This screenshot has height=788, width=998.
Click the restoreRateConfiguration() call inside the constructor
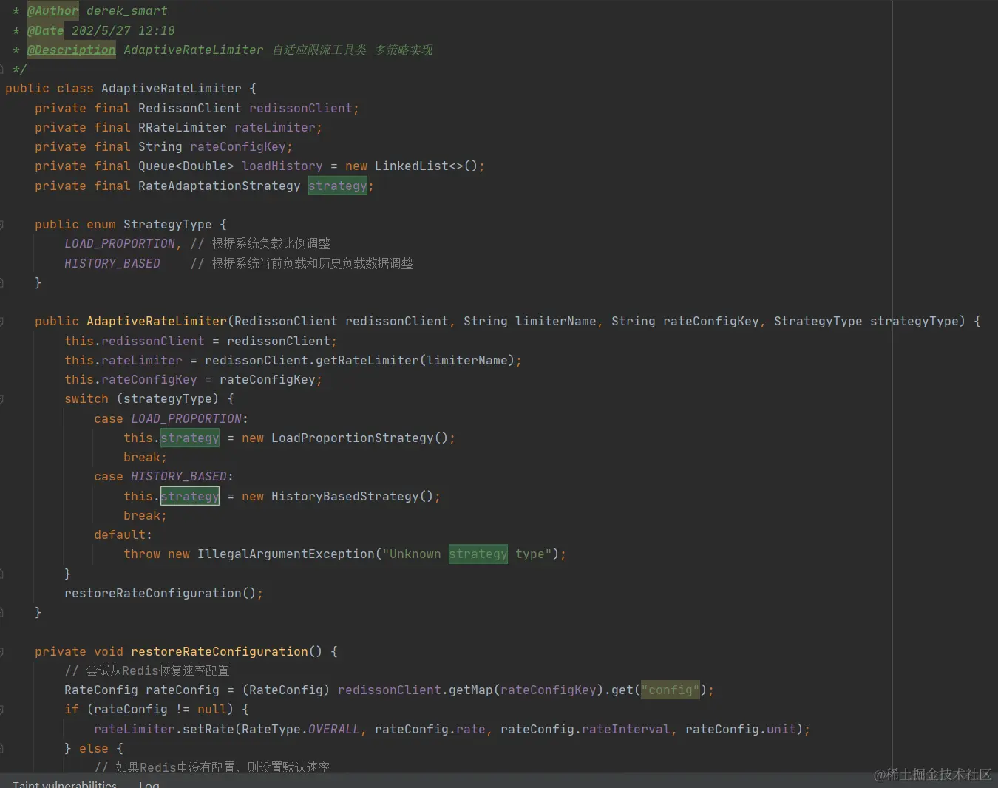coord(160,593)
